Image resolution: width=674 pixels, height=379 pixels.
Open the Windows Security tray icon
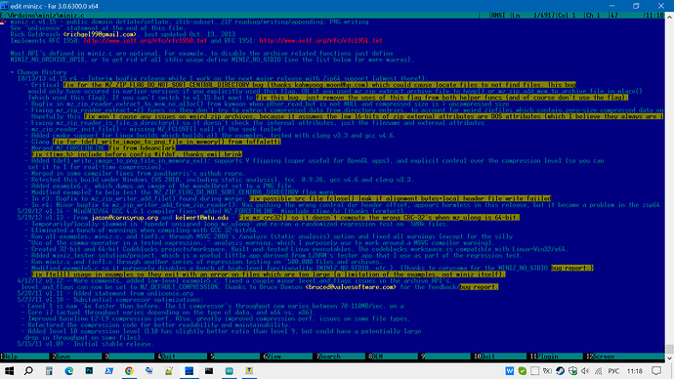572,371
